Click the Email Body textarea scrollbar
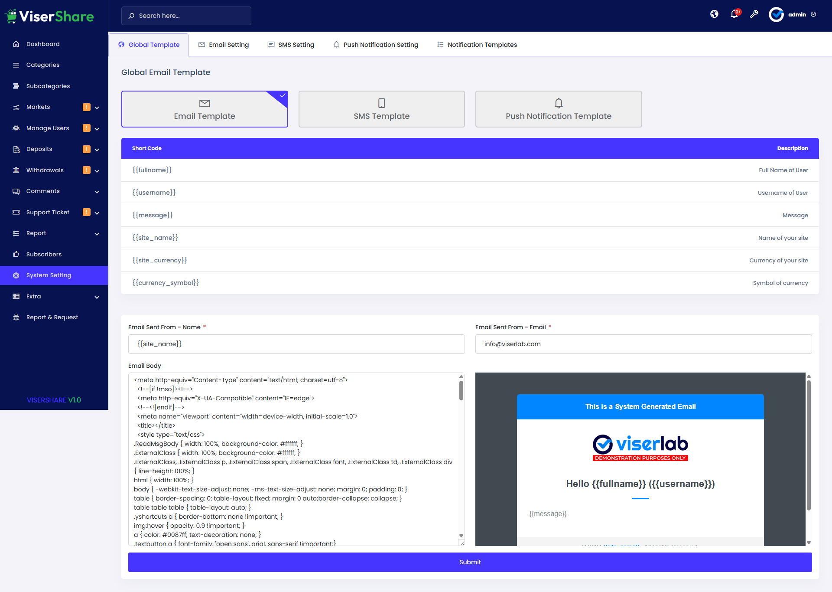 (461, 390)
